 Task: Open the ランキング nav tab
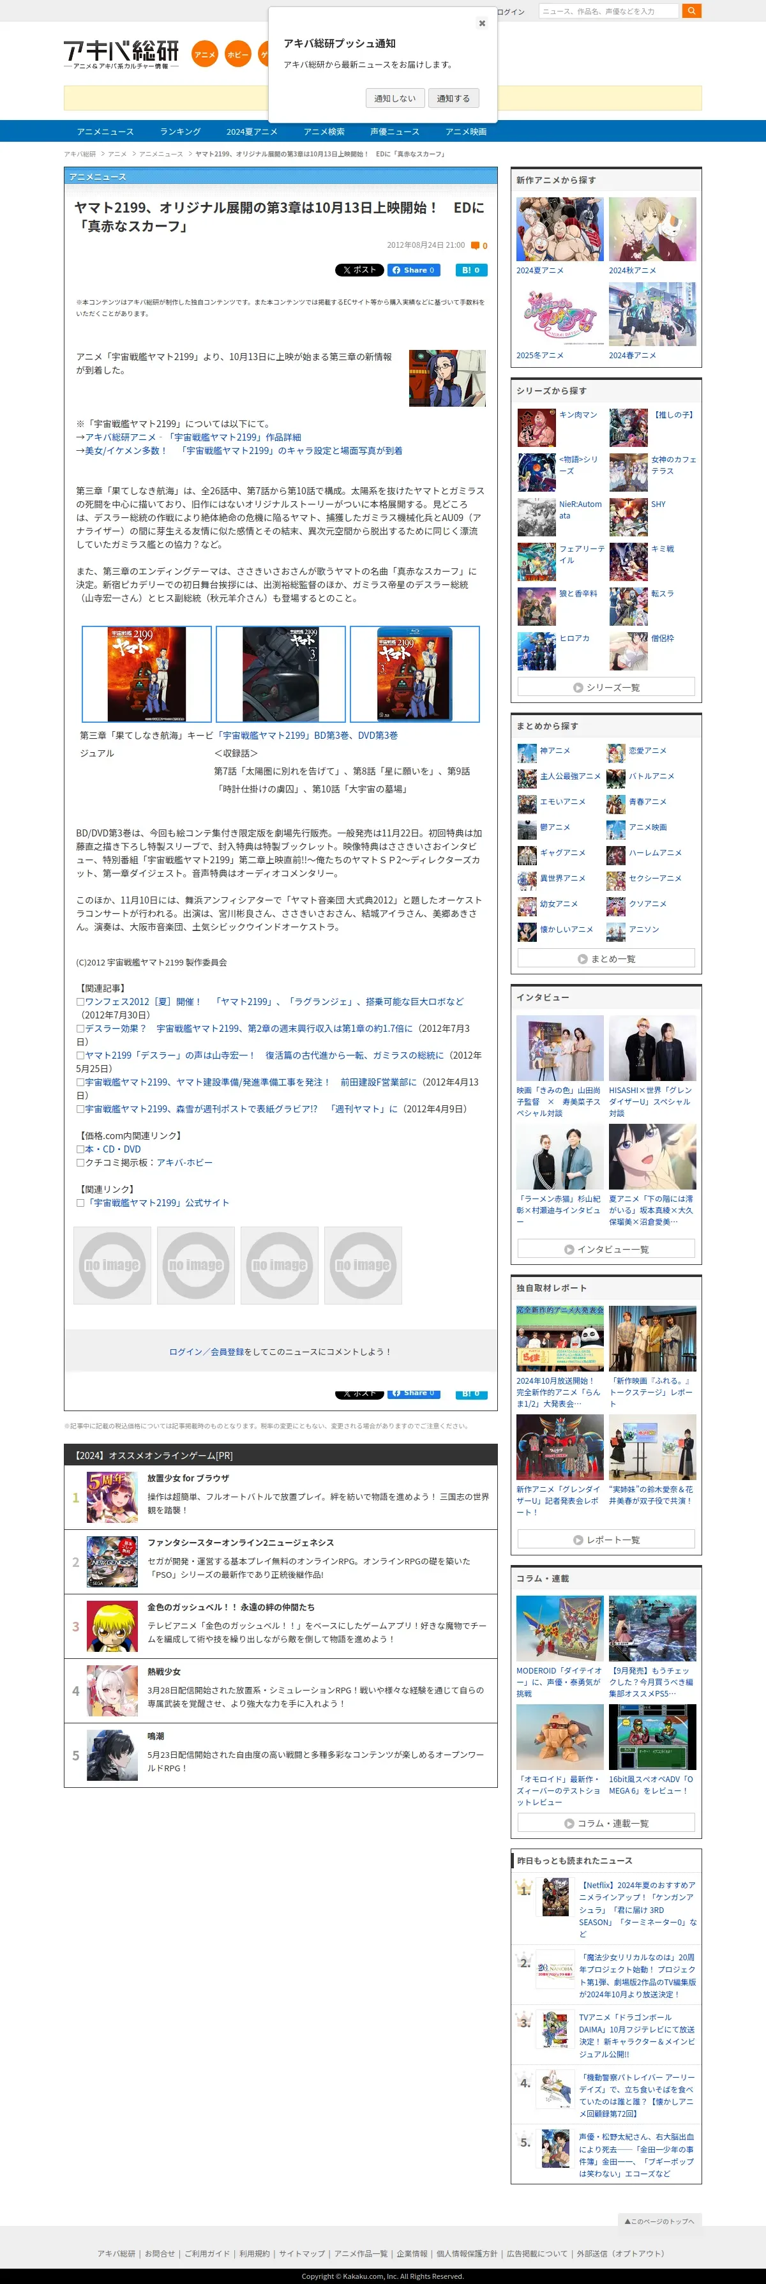pos(180,132)
